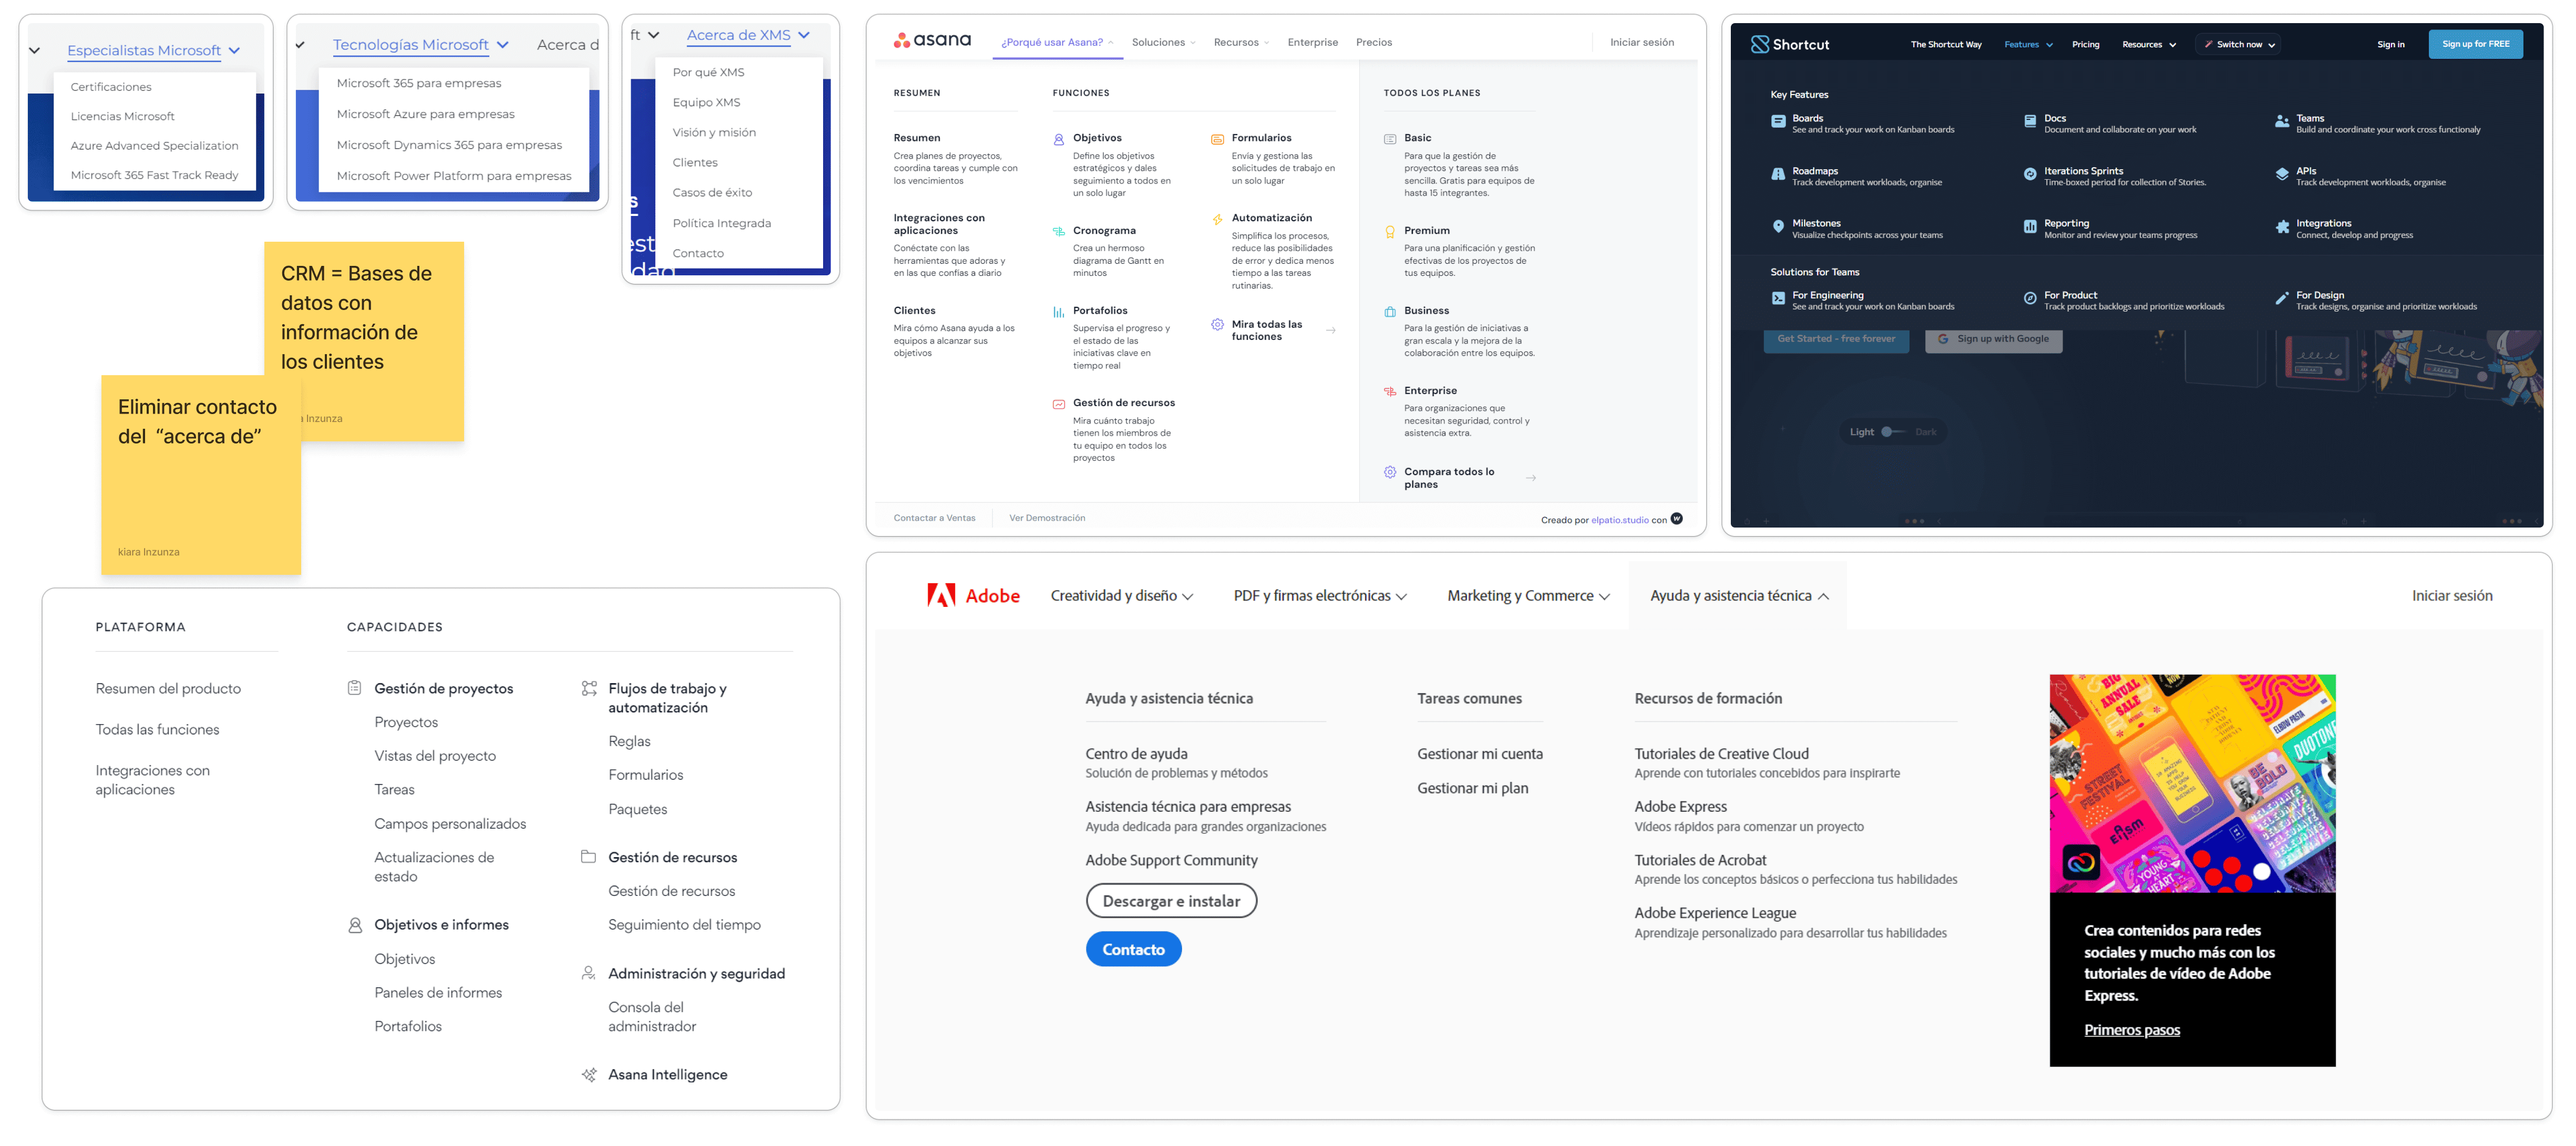Open Asana's Soluciones menu
This screenshot has height=1146, width=2576.
(1163, 42)
